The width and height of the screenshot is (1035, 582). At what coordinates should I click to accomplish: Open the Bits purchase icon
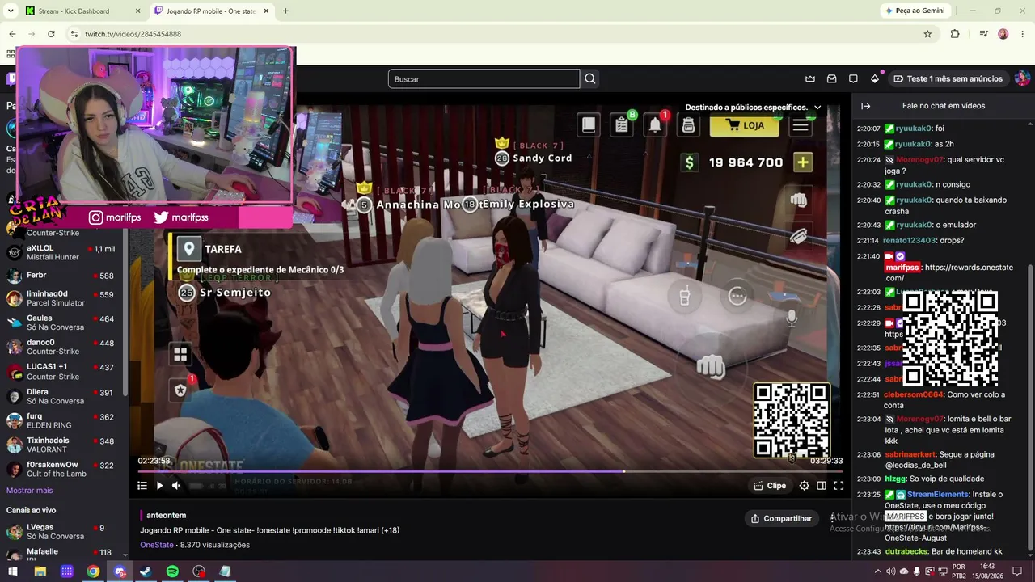[x=875, y=78]
